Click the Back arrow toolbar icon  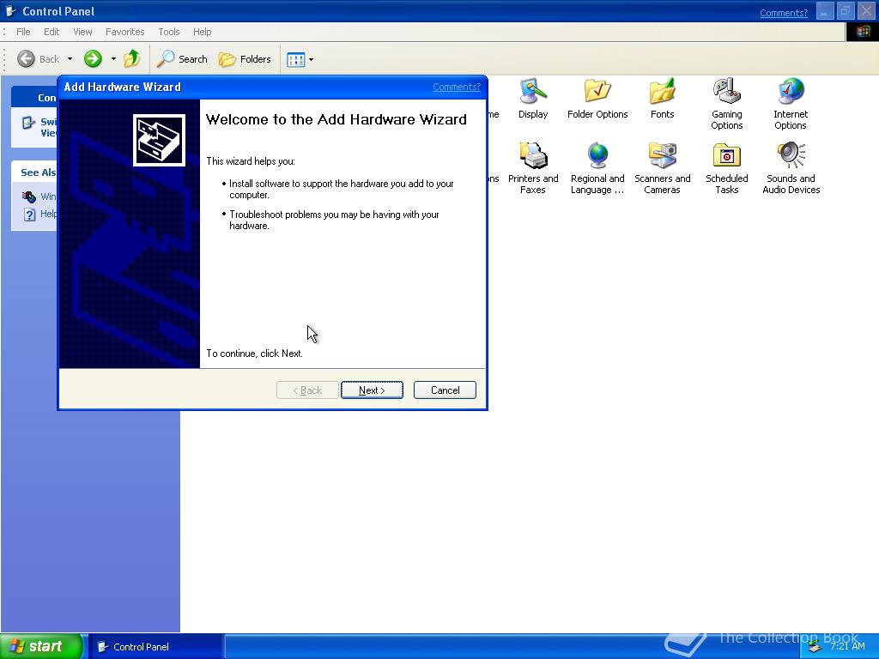(26, 59)
